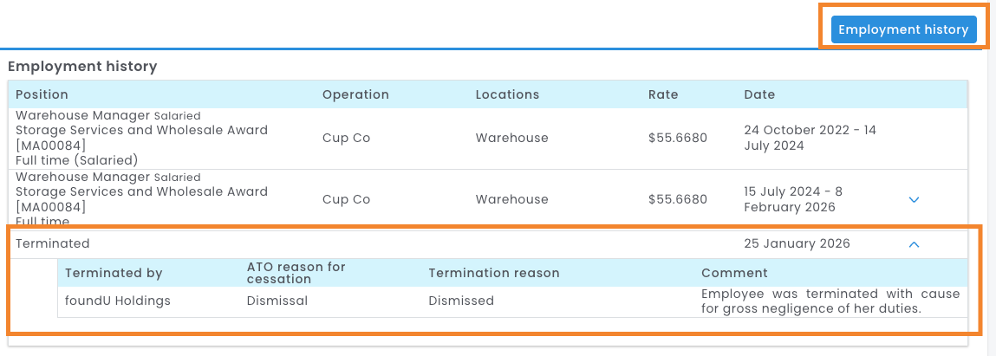Expand the 15 July 2024 employment row
Viewport: 996px width, 356px height.
(914, 200)
